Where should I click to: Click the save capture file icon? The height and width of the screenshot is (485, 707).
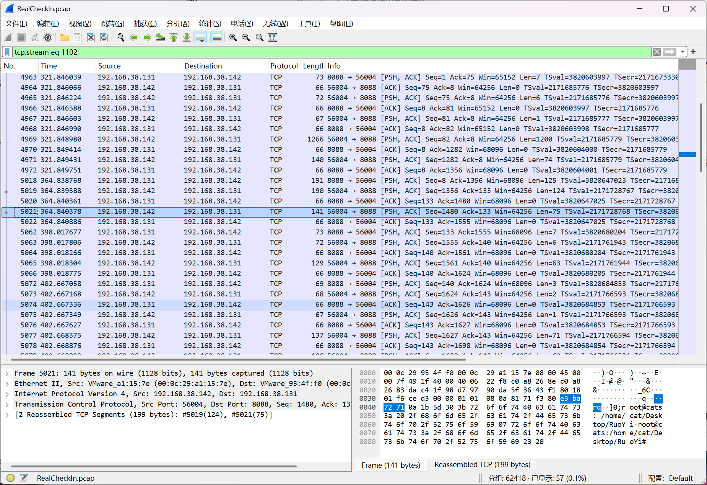point(78,37)
